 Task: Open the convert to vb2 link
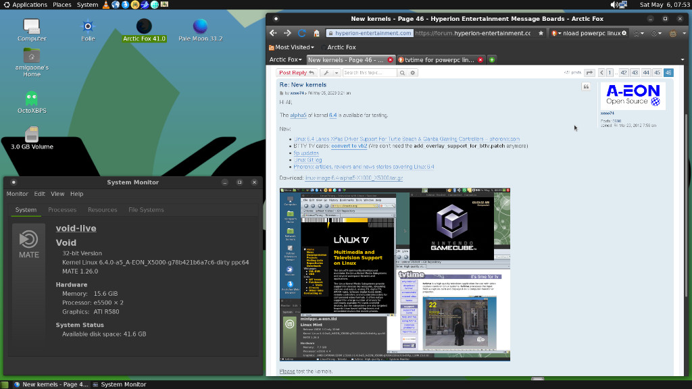[349, 146]
